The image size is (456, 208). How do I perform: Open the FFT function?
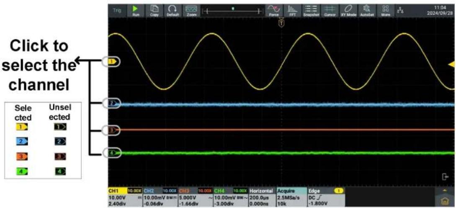click(292, 11)
